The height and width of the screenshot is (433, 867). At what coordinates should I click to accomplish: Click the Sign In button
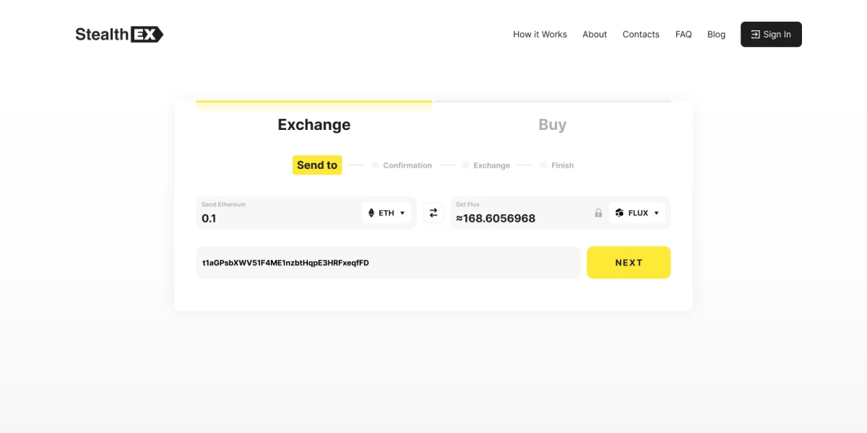tap(771, 34)
